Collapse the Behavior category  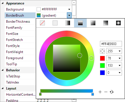click(2, 70)
